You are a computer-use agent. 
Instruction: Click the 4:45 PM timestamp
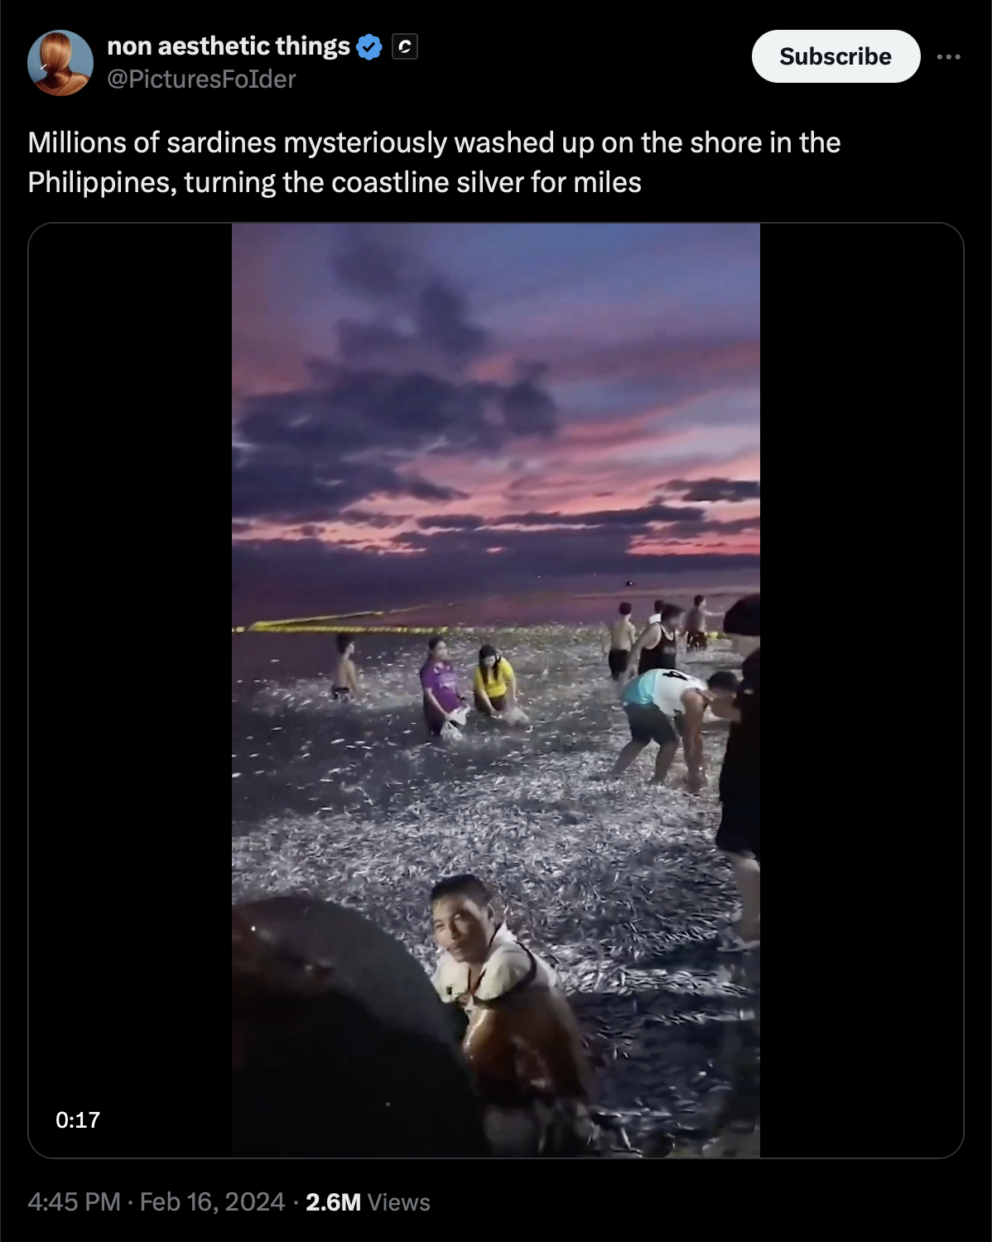pyautogui.click(x=75, y=1201)
